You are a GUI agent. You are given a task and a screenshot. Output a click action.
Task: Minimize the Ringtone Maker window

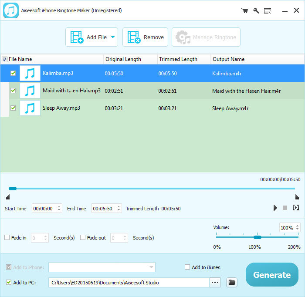click(x=285, y=11)
